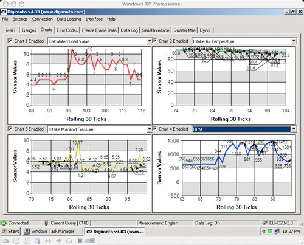Switch to the Serial Interface tab
This screenshot has width=304, height=245.
(156, 30)
